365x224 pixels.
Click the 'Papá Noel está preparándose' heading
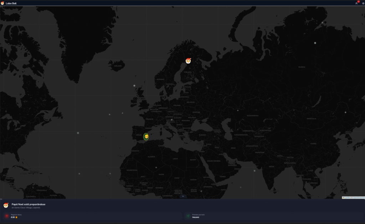click(29, 204)
